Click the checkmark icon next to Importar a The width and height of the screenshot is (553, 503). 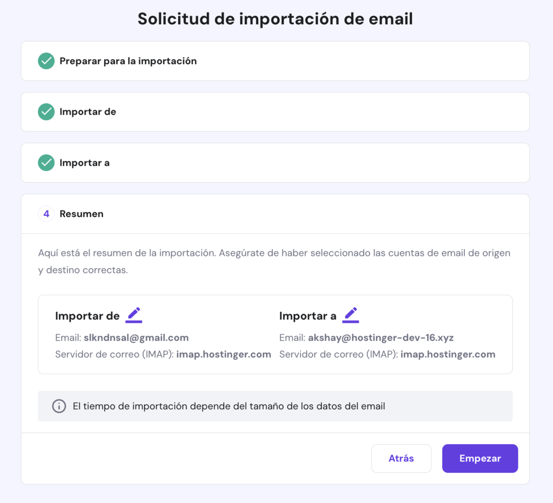[x=46, y=162]
